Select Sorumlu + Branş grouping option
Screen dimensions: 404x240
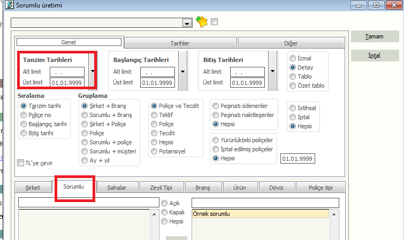tap(85, 115)
